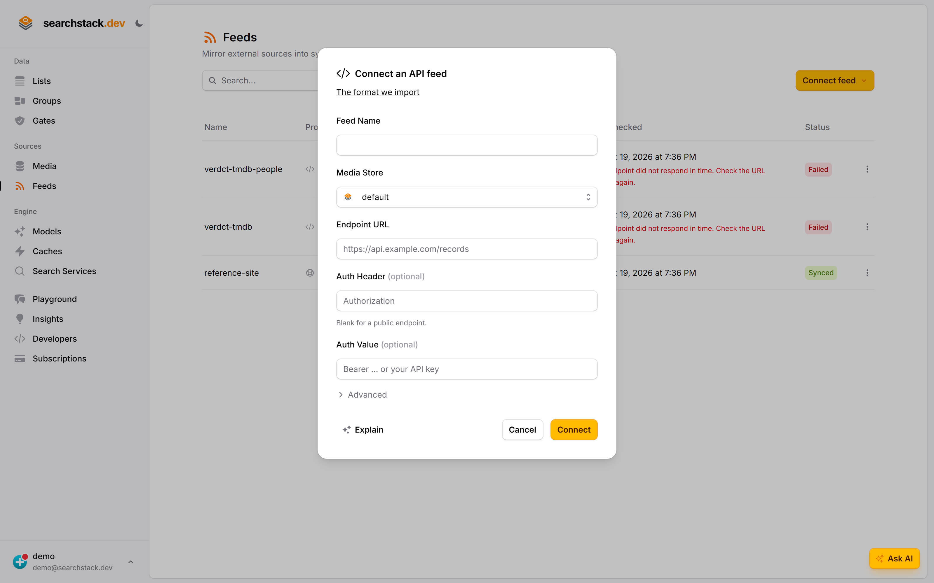Click the Subscriptions card icon
Viewport: 934px width, 583px height.
(x=20, y=359)
